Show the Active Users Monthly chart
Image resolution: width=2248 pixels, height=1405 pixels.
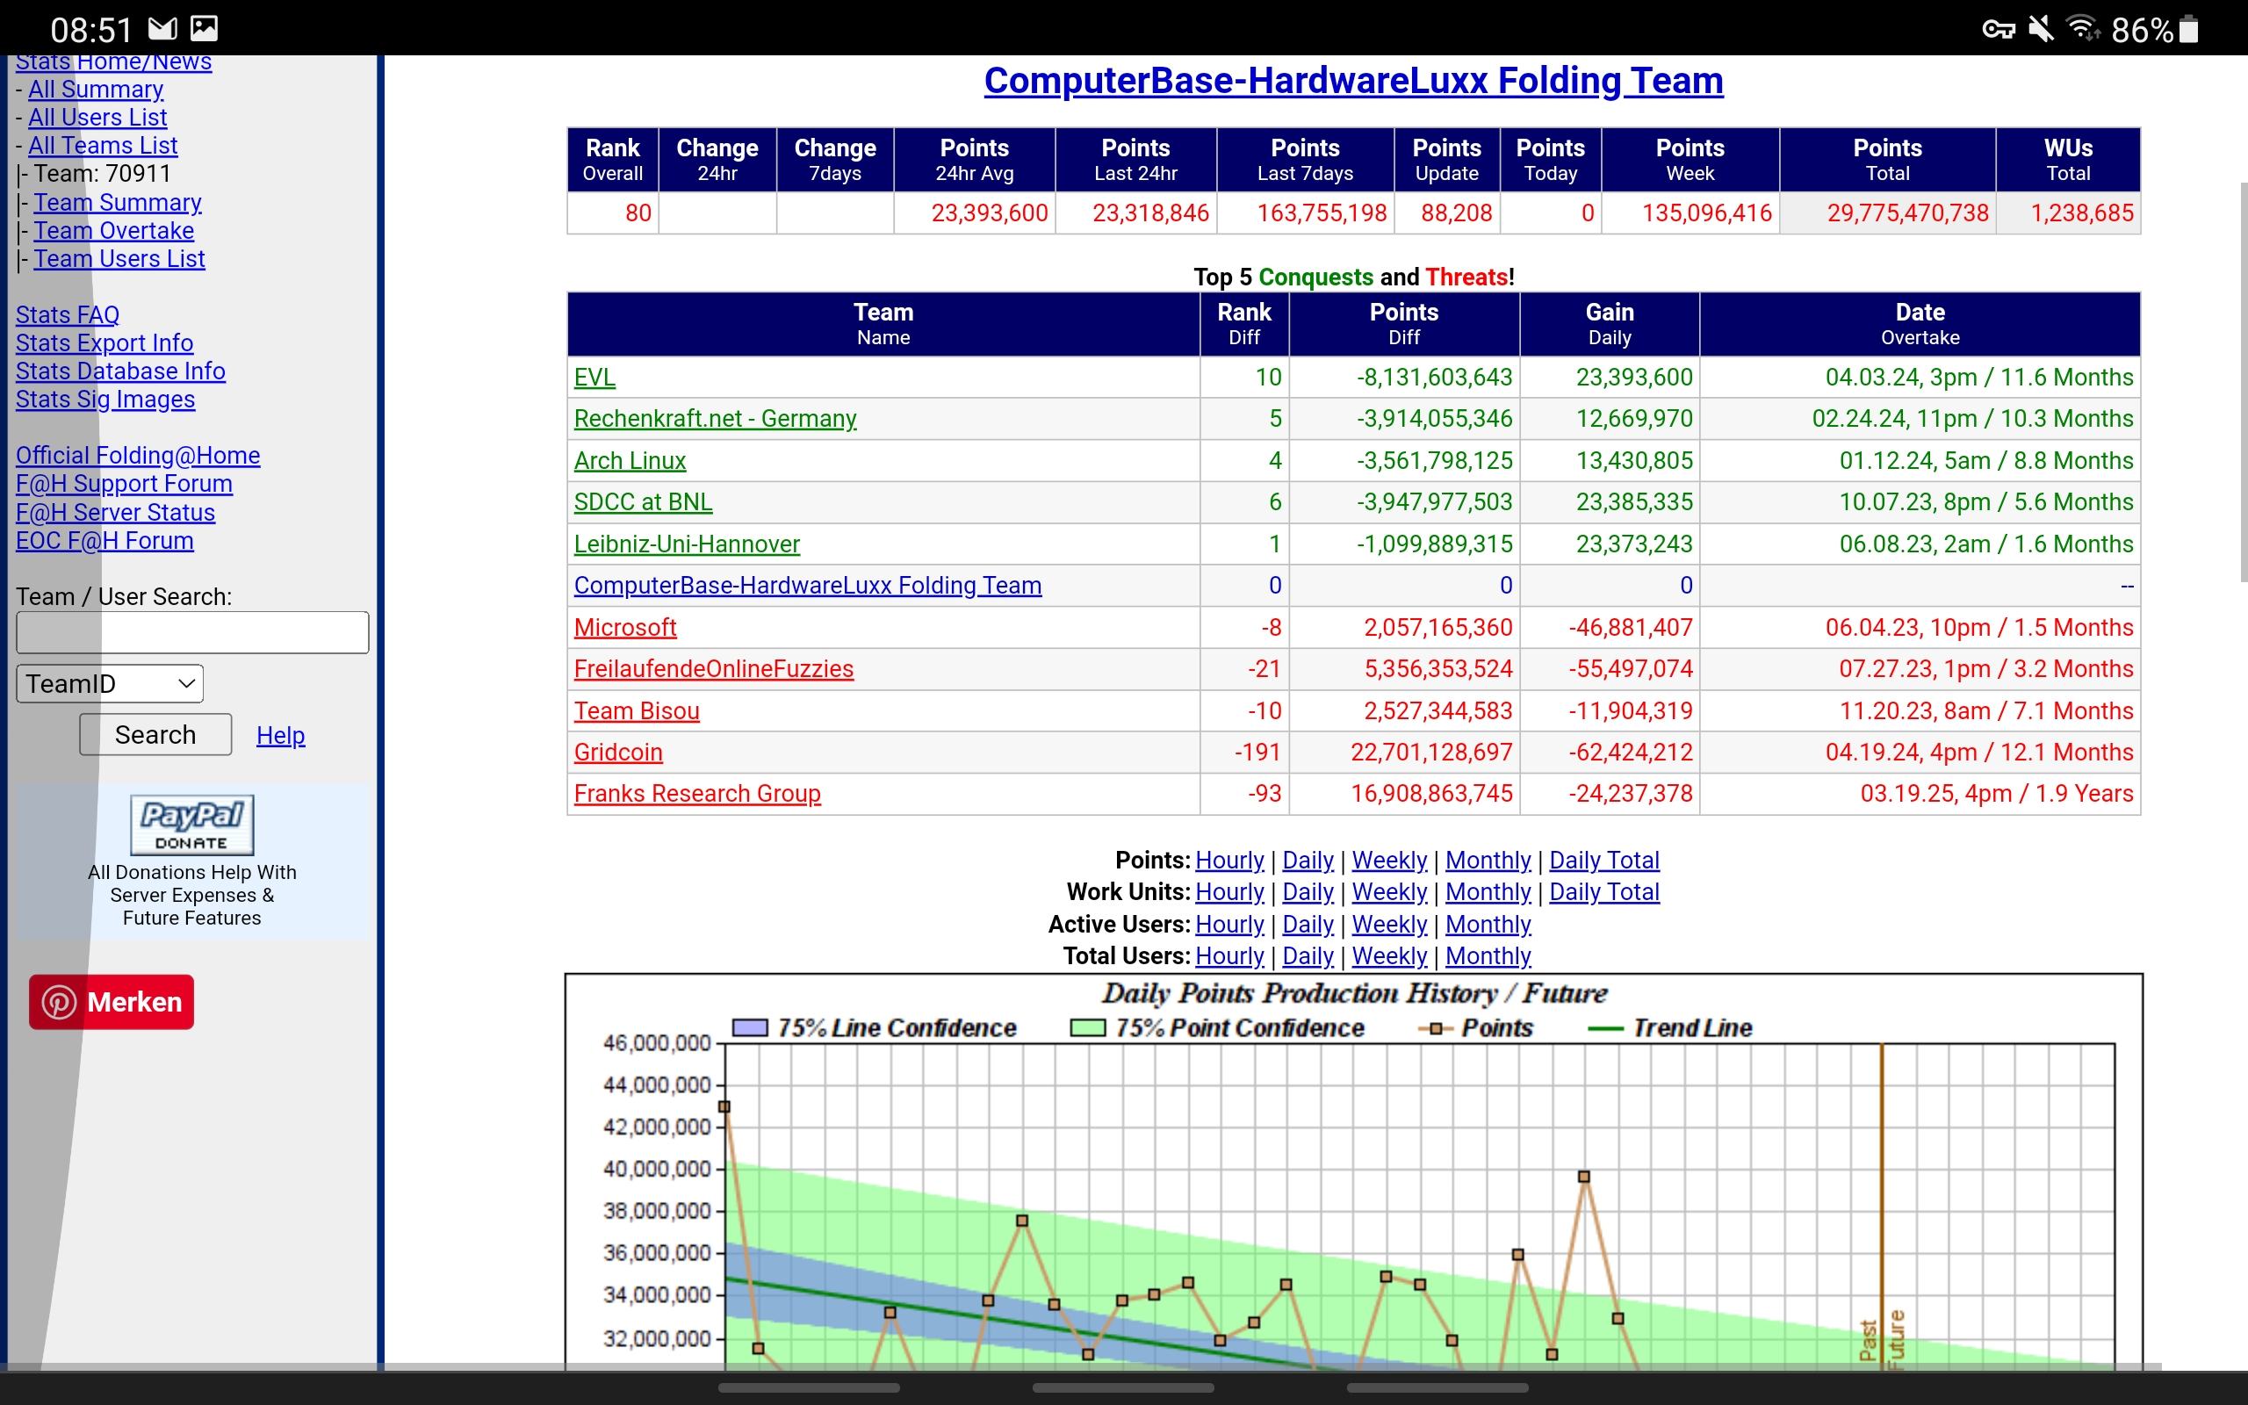[x=1488, y=925]
